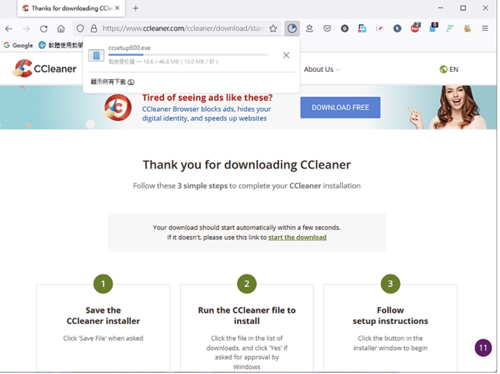Show all downloads link

[x=112, y=82]
